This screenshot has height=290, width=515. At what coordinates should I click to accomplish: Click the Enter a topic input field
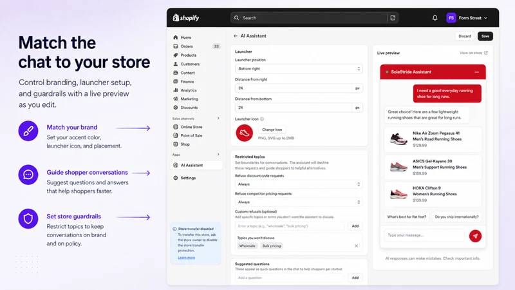click(x=290, y=226)
